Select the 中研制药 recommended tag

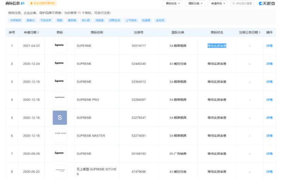pos(15,20)
